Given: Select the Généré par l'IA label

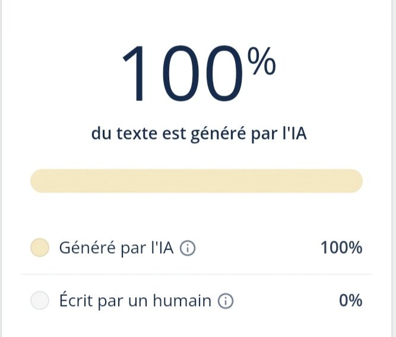Looking at the screenshot, I should pos(116,248).
